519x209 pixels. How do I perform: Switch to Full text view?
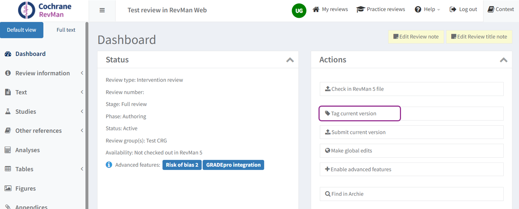66,30
